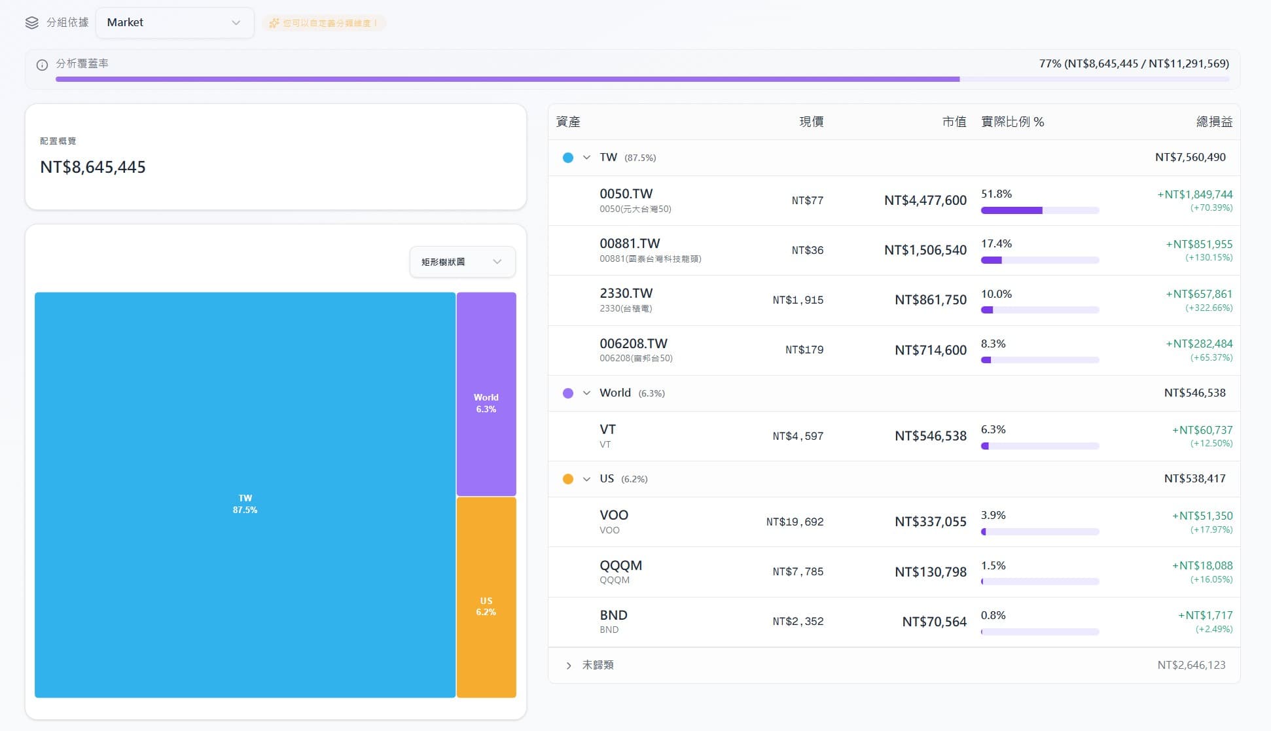The width and height of the screenshot is (1271, 731).
Task: Collapse the TW group chevron
Action: coord(586,158)
